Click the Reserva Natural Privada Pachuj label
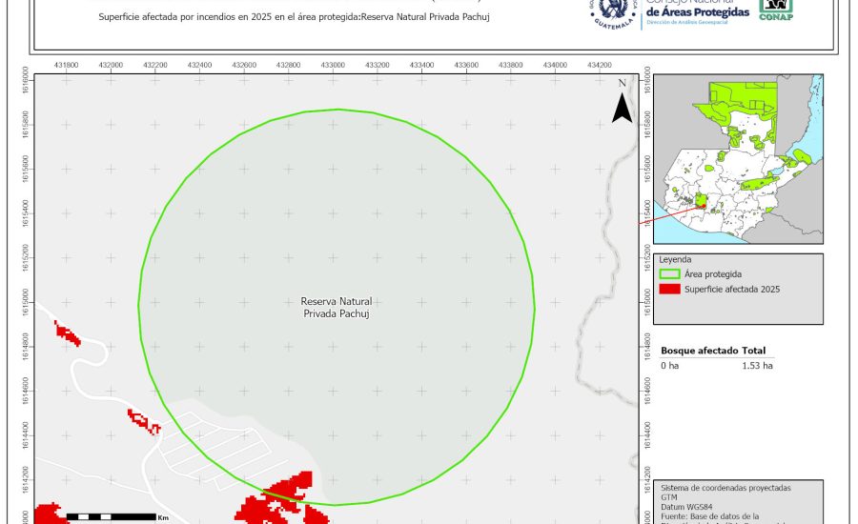 (x=336, y=307)
